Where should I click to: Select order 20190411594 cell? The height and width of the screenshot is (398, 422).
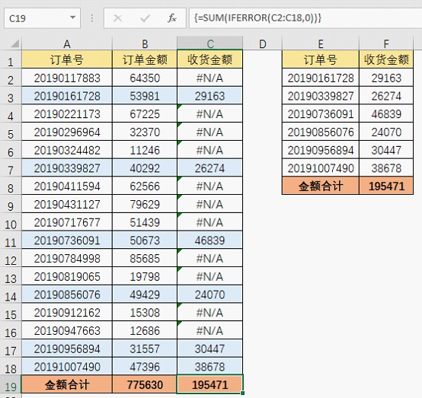pos(67,186)
